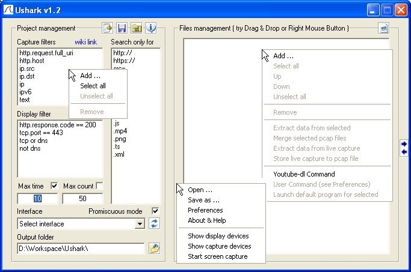Choose Youtube-dl Command from context menu
Image resolution: width=411 pixels, height=272 pixels.
tap(304, 174)
